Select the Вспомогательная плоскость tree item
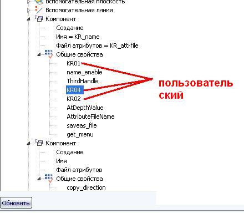The width and height of the screenshot is (244, 213). (x=85, y=2)
